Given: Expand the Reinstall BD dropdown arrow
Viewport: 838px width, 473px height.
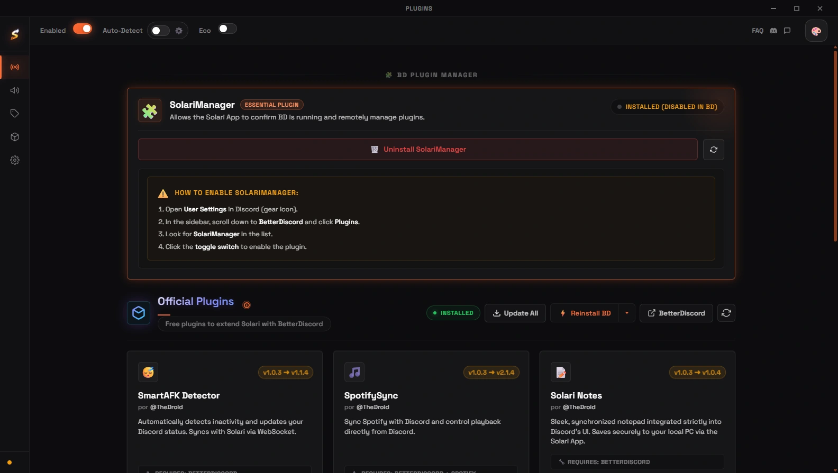Looking at the screenshot, I should click(627, 313).
